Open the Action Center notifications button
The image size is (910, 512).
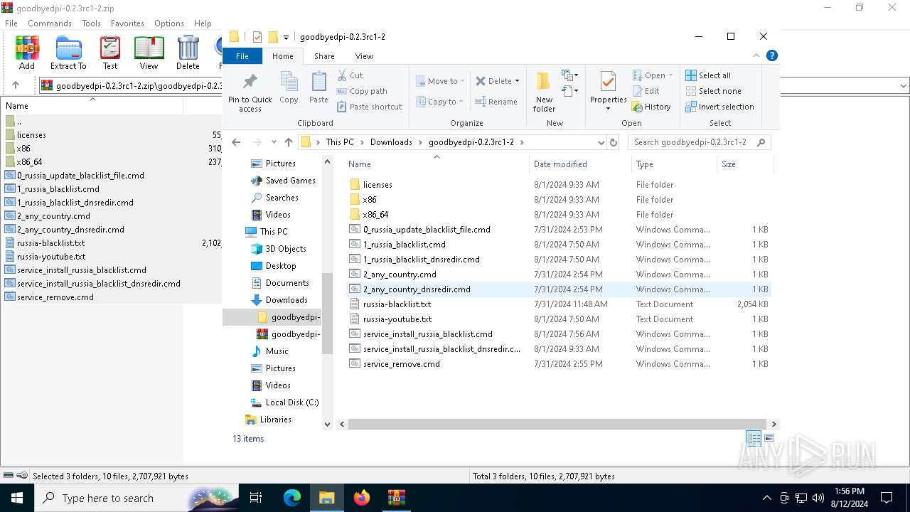tap(887, 498)
